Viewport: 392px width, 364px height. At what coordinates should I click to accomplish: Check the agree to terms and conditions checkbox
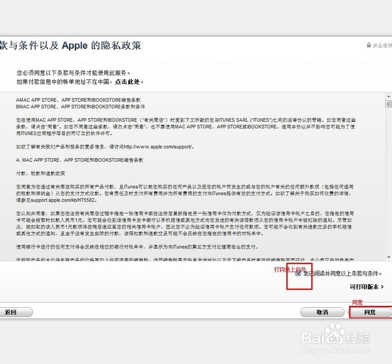298,273
